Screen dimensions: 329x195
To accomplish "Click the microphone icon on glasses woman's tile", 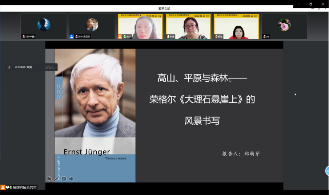I will click(169, 37).
